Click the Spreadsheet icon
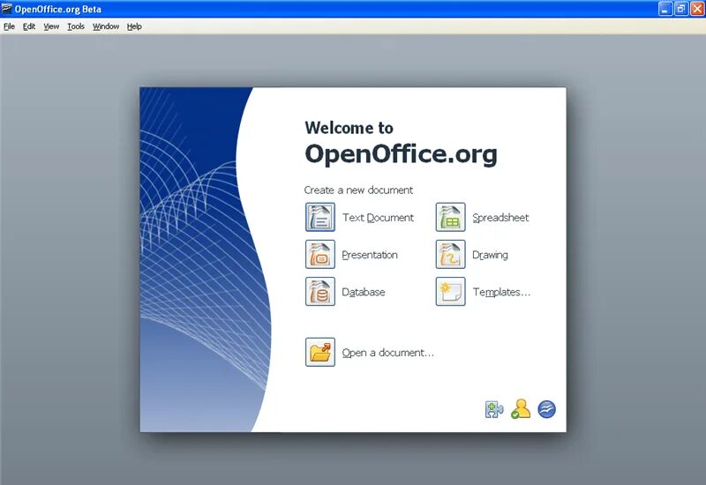The image size is (706, 485). pos(450,217)
